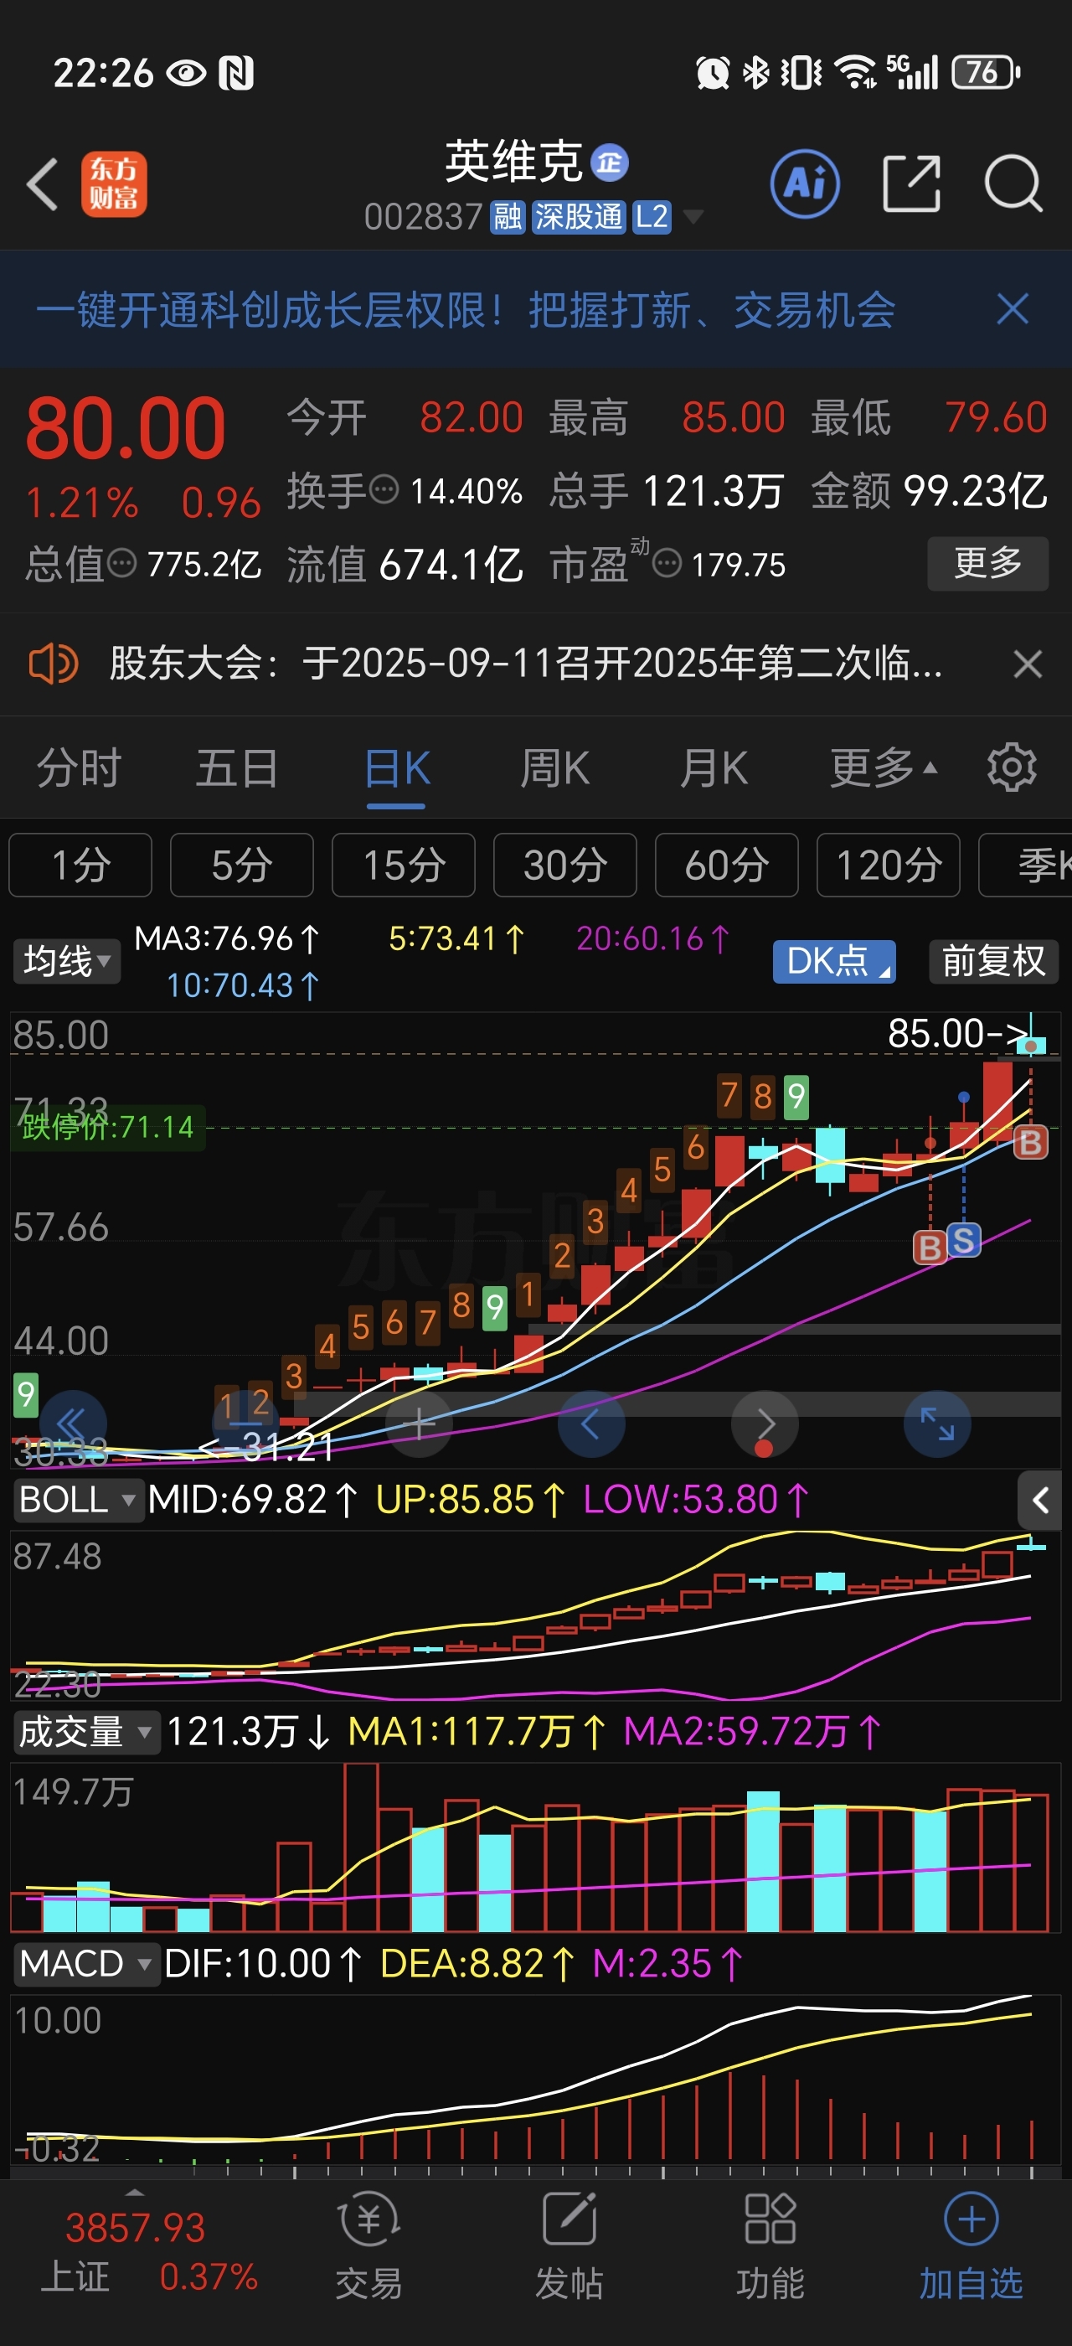Tap the battery indicator in status bar
The image size is (1072, 2346).
click(x=985, y=72)
